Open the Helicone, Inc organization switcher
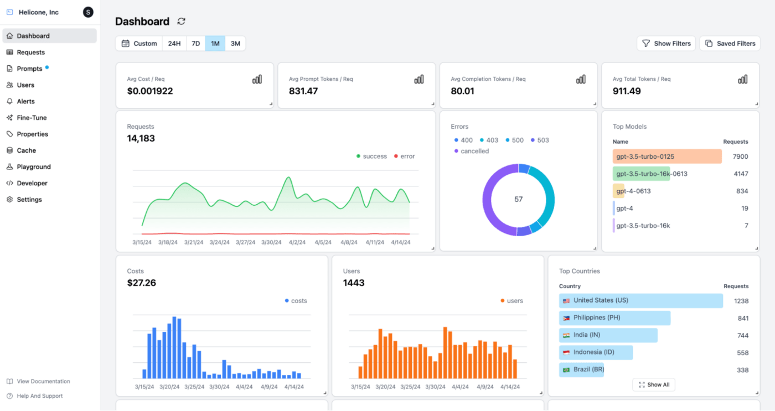 coord(39,12)
